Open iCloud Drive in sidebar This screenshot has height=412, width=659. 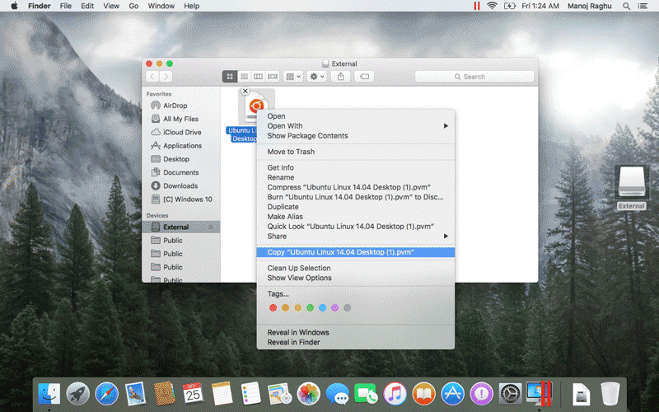pos(180,133)
